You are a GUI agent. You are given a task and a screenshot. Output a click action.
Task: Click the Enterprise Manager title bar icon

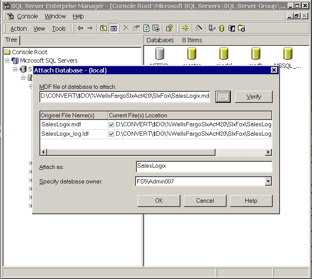7,6
